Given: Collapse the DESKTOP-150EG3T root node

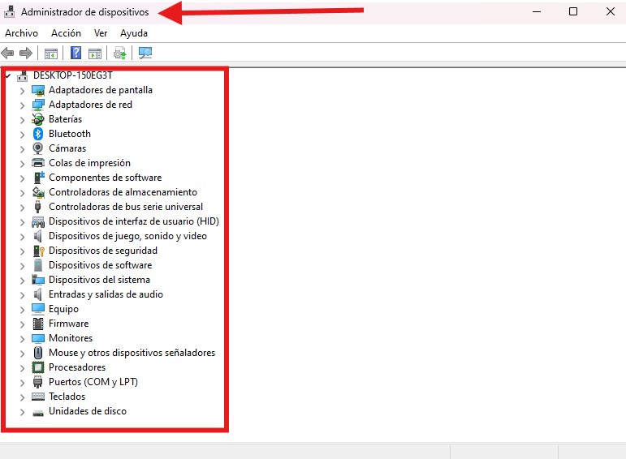Looking at the screenshot, I should click(x=8, y=75).
